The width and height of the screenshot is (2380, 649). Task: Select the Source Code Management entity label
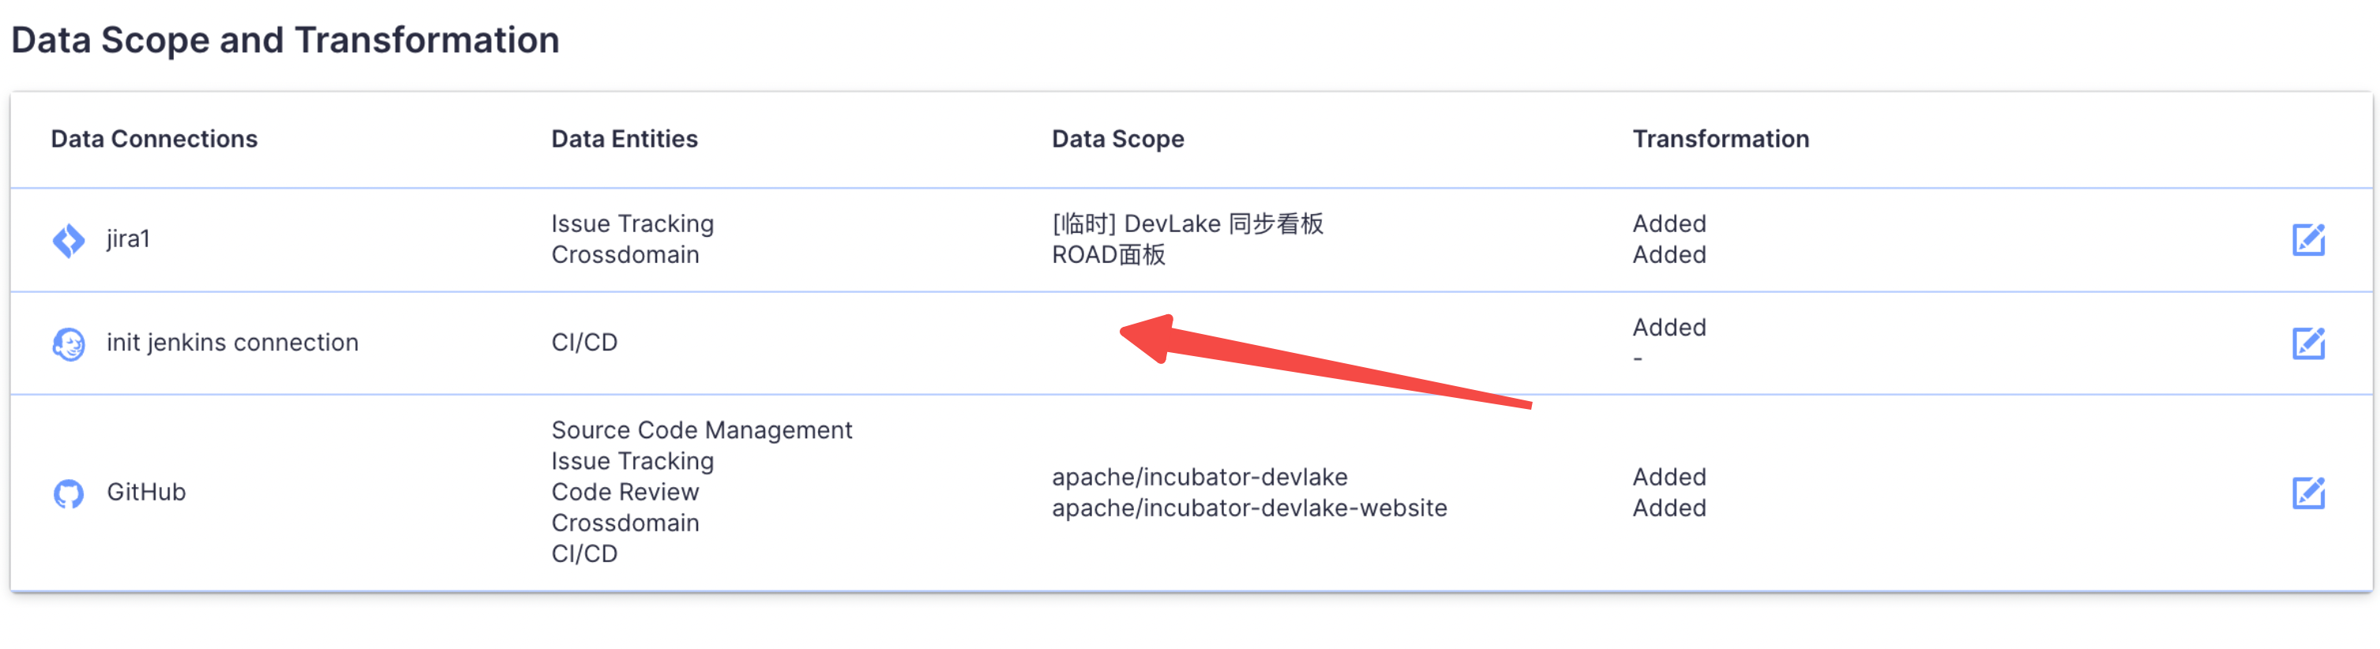point(702,430)
